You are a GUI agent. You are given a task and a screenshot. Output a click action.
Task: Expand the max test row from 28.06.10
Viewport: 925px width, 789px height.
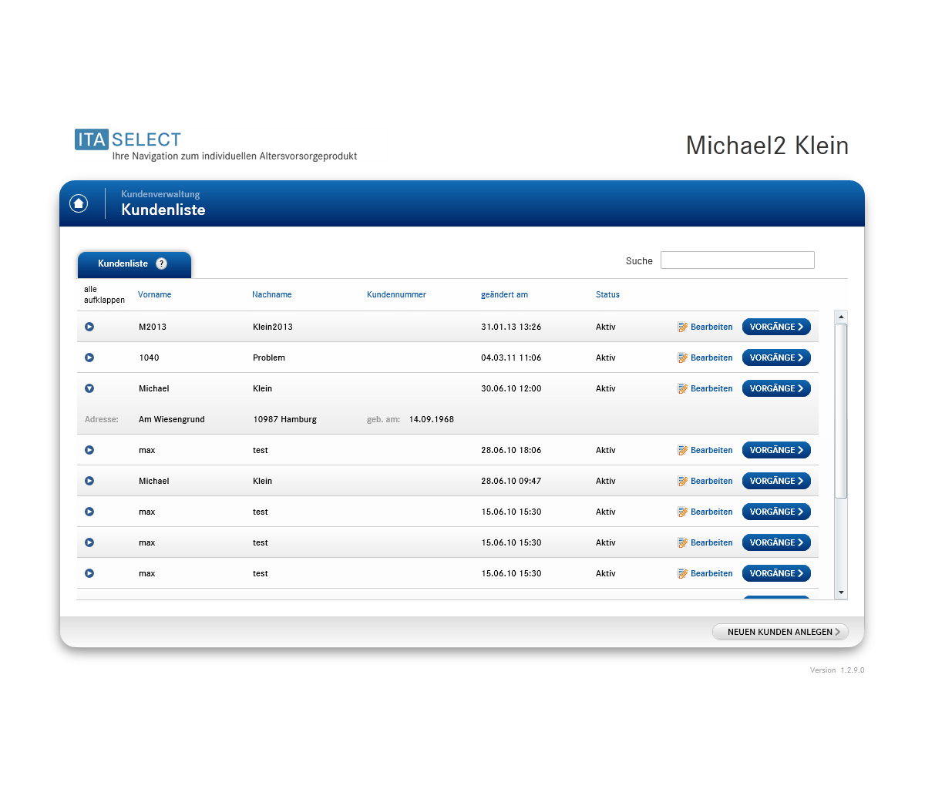[x=89, y=450]
